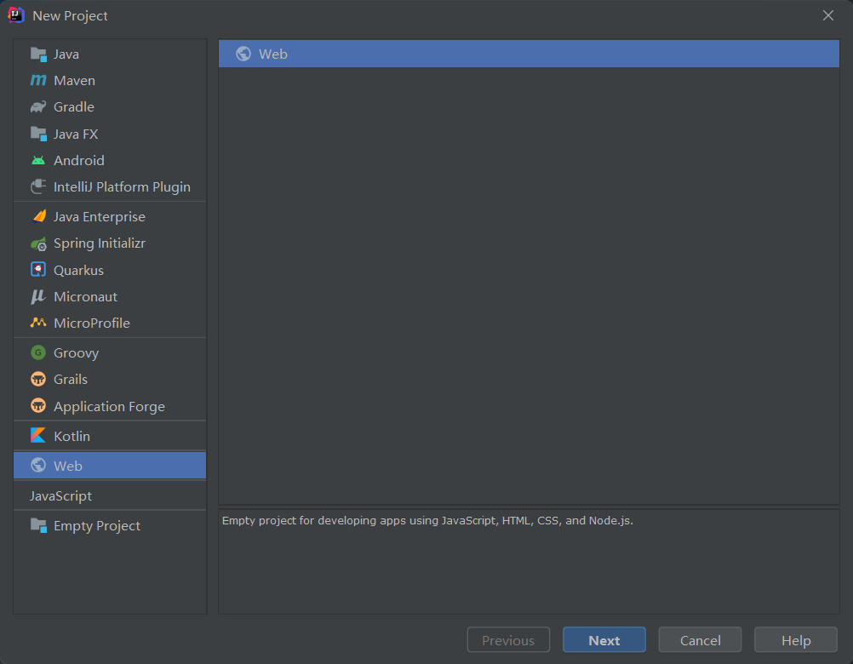Viewport: 853px width, 664px height.
Task: Select Empty Project
Action: click(110, 525)
